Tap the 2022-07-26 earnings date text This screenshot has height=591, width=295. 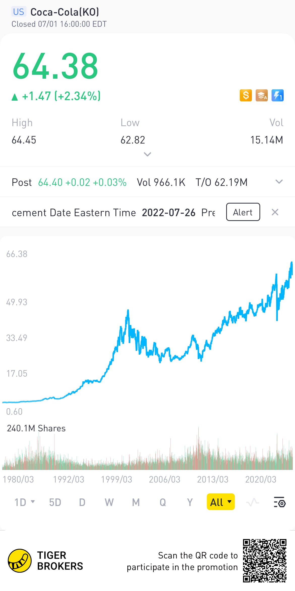click(168, 213)
